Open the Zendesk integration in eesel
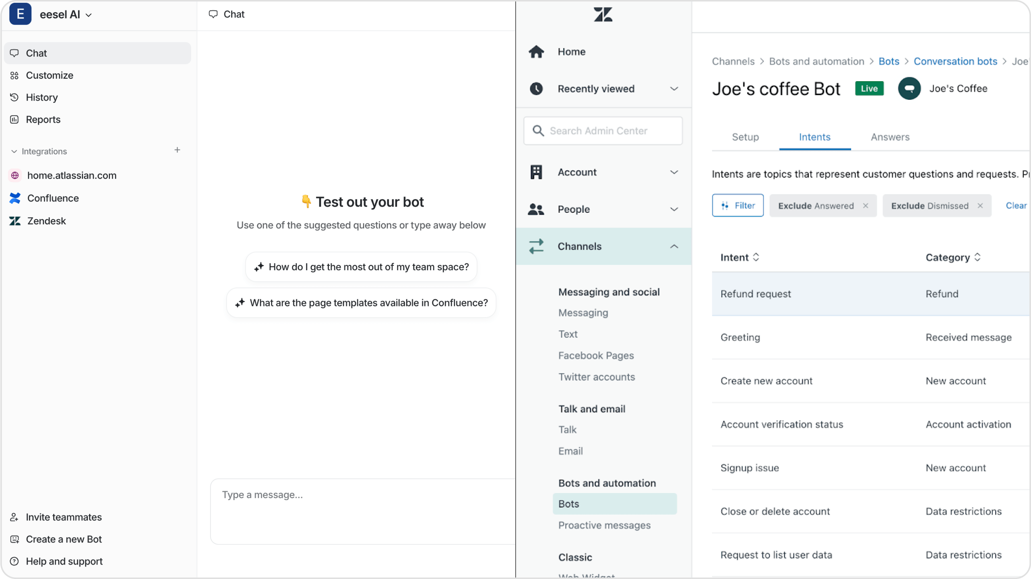 [x=46, y=221]
